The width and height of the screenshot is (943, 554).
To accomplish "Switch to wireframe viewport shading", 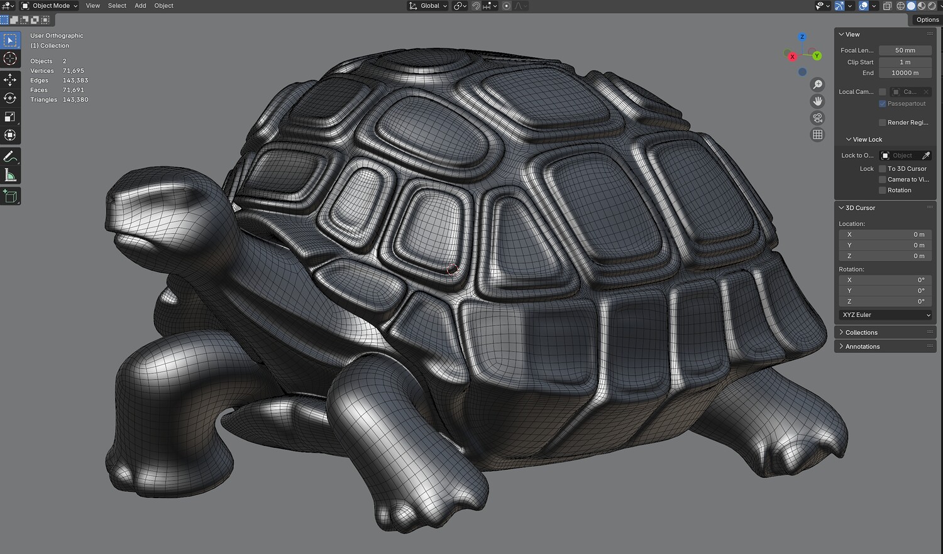I will tap(901, 6).
